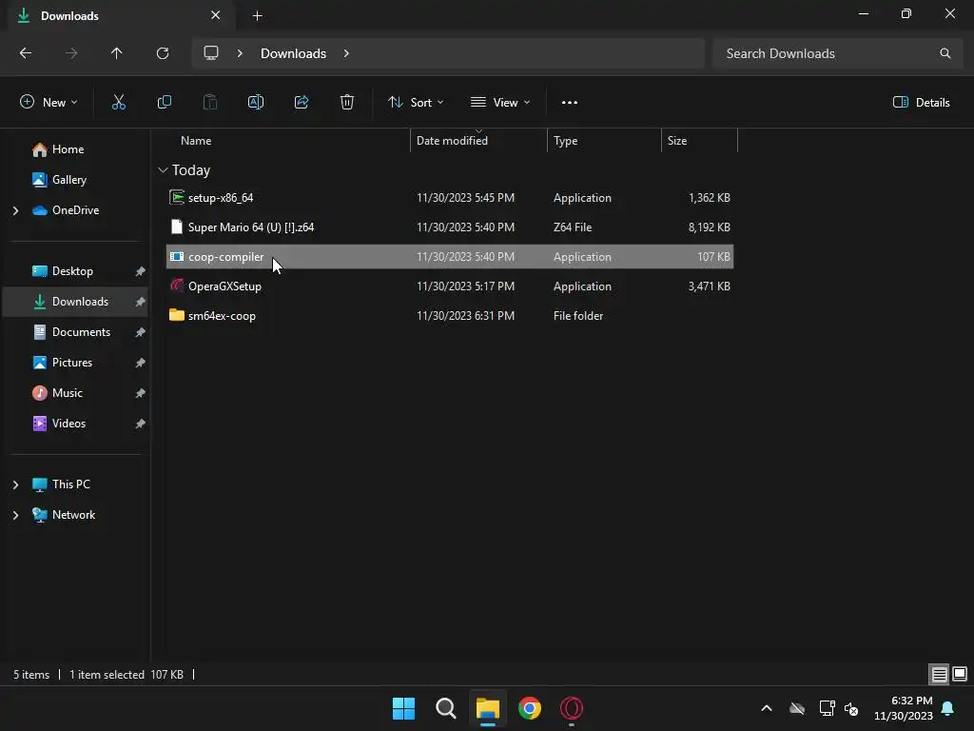Image resolution: width=974 pixels, height=731 pixels.
Task: Refresh the Downloads folder
Action: coord(163,53)
